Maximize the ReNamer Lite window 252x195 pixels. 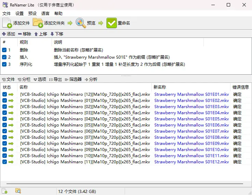click(x=228, y=5)
